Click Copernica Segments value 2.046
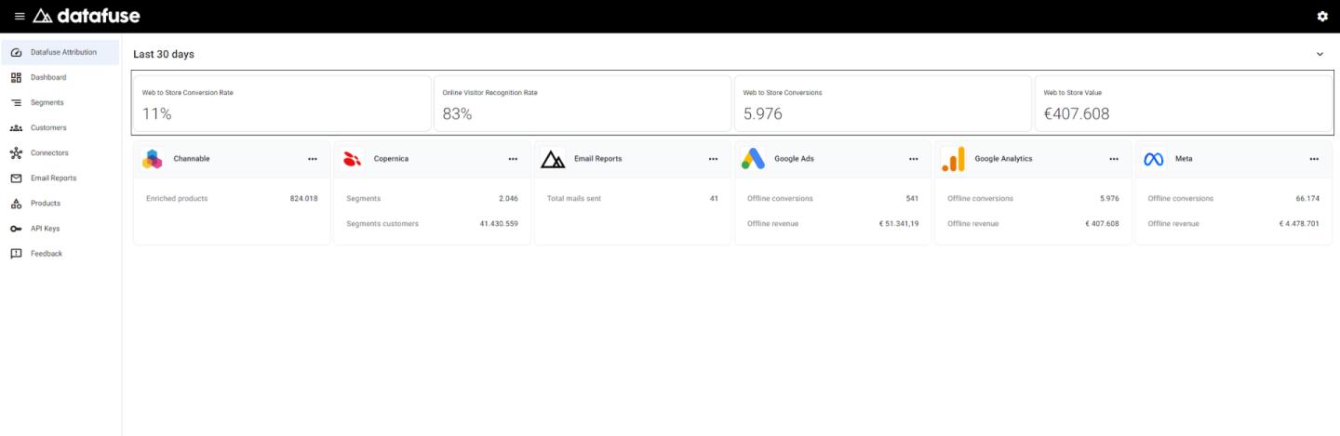Screen dimensions: 1340x436 click(508, 199)
